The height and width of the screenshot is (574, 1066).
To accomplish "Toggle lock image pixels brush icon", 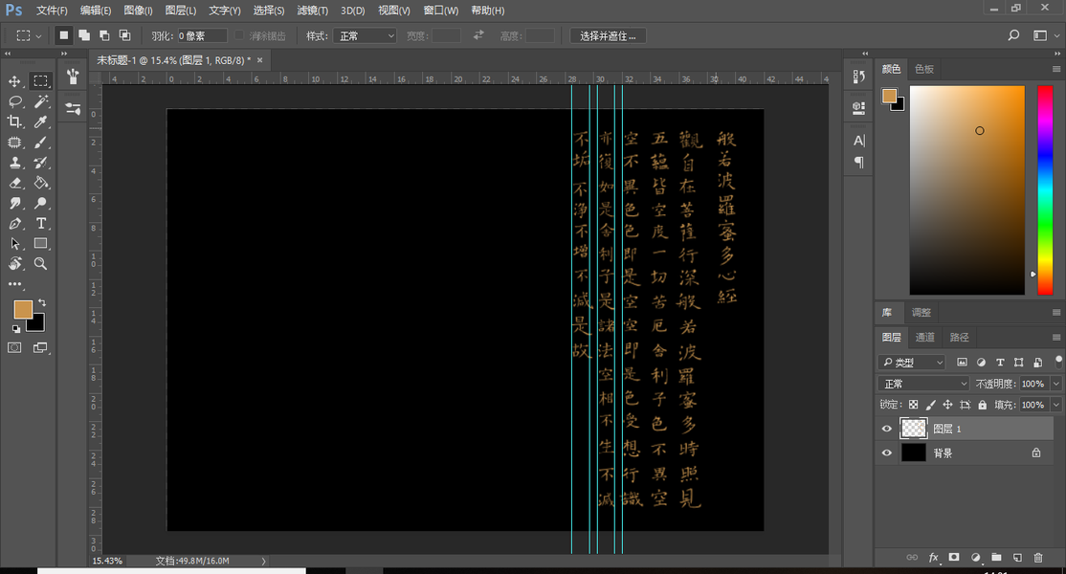I will [931, 405].
